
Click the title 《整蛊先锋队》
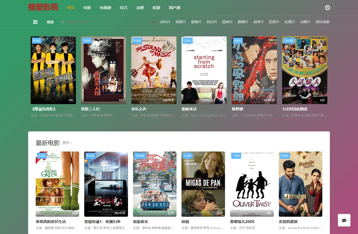point(43,109)
